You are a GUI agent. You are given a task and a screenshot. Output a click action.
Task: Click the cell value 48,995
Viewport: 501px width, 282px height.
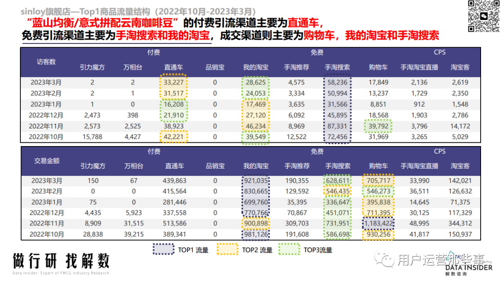(419, 224)
